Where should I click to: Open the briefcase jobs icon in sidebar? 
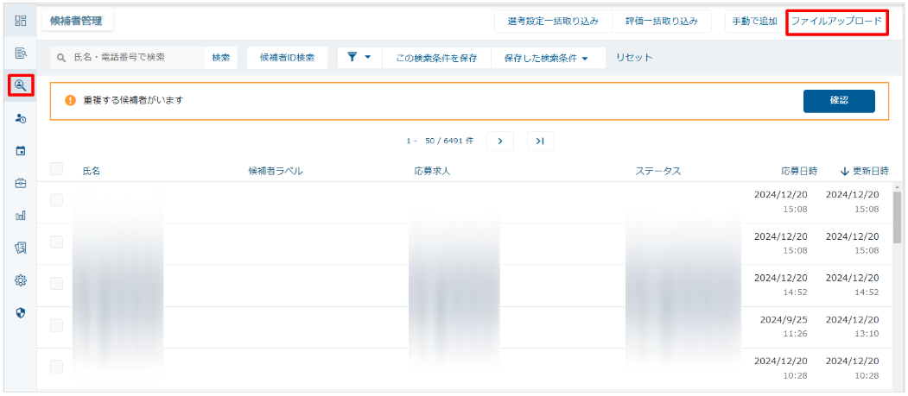[x=21, y=183]
